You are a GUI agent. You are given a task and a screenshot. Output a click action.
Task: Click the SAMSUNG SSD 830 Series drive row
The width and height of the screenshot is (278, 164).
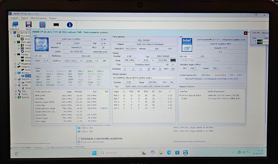tap(211, 95)
